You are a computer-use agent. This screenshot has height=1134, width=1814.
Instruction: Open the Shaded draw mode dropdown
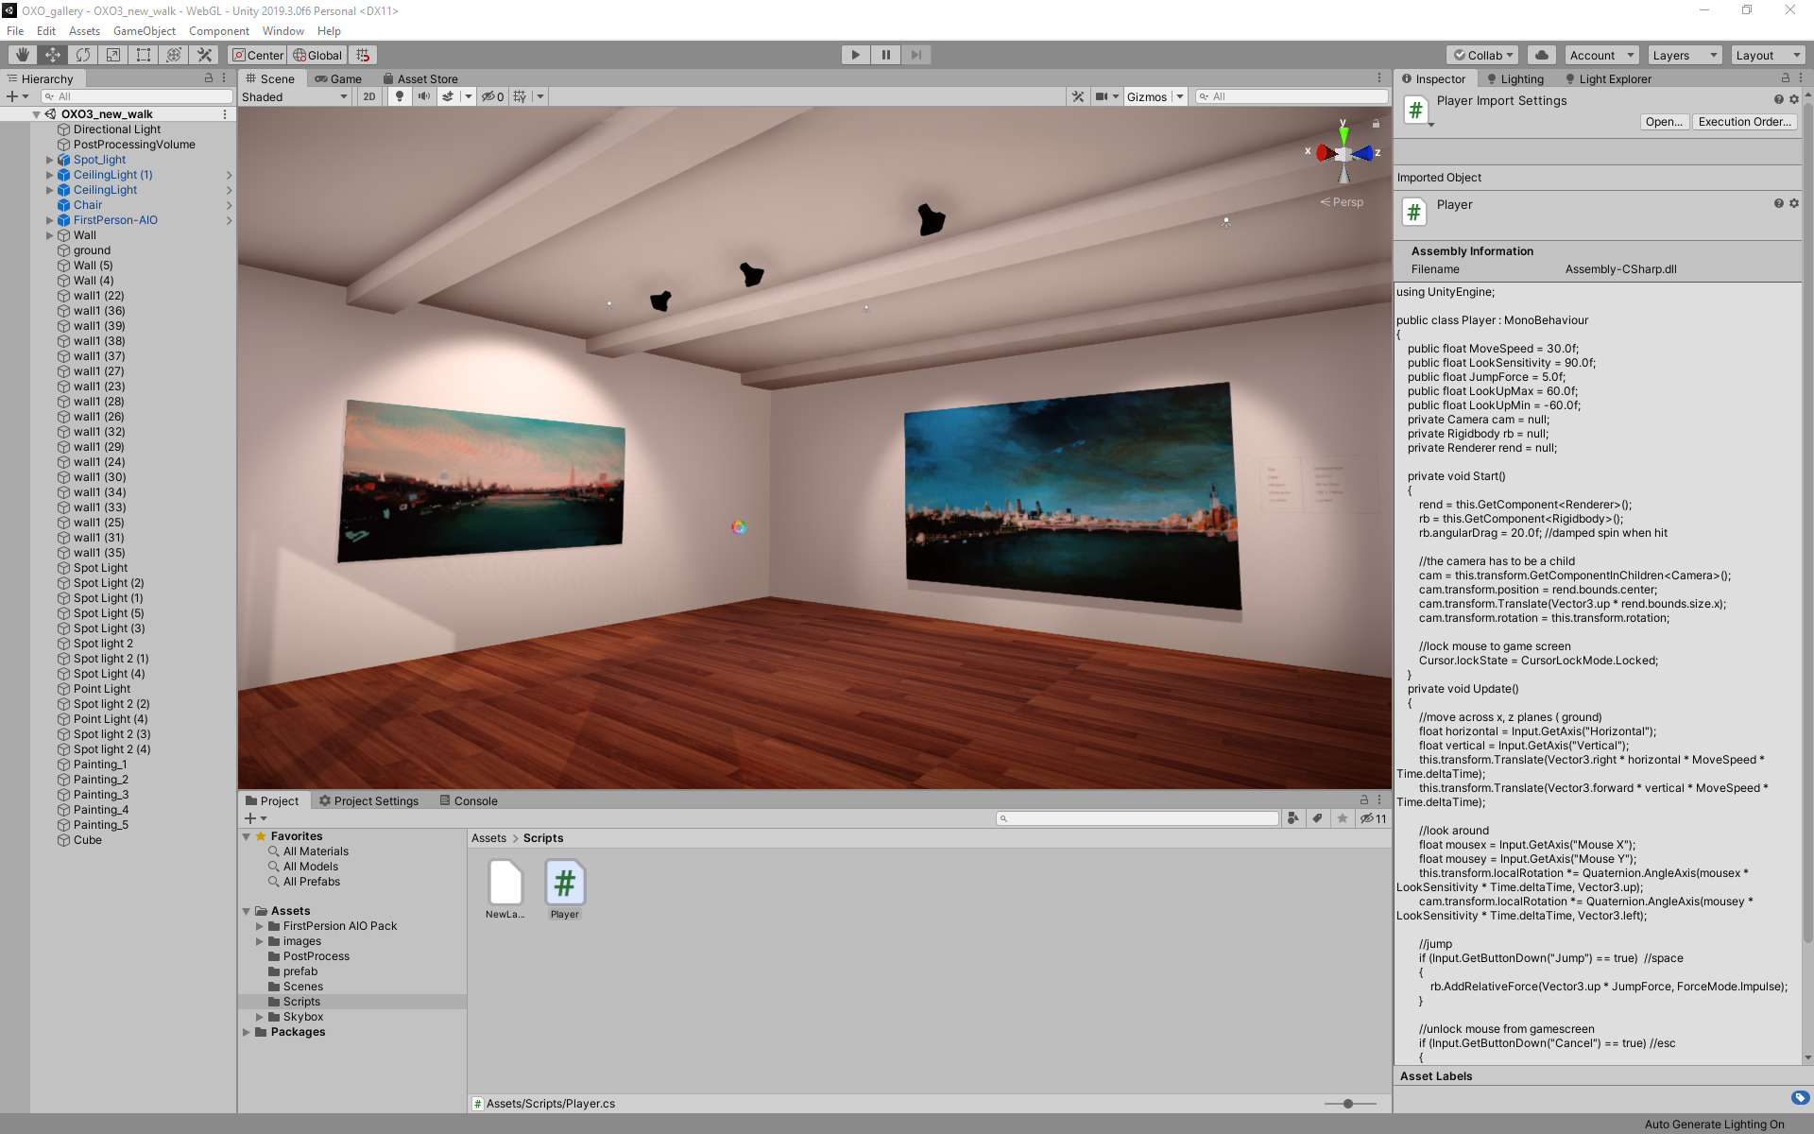(x=295, y=96)
